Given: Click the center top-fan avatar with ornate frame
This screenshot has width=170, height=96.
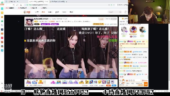Looking at the screenshot, I should point(133,30).
